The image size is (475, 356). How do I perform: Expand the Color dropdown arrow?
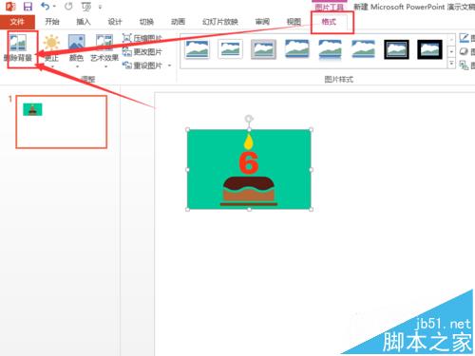[x=77, y=66]
